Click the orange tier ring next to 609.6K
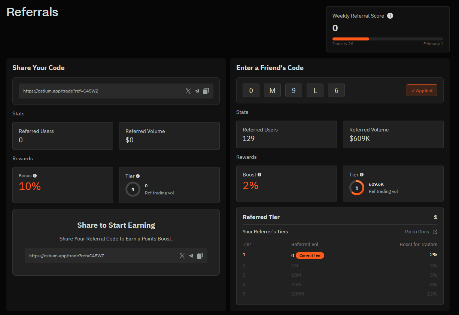This screenshot has height=315, width=459. coord(356,188)
